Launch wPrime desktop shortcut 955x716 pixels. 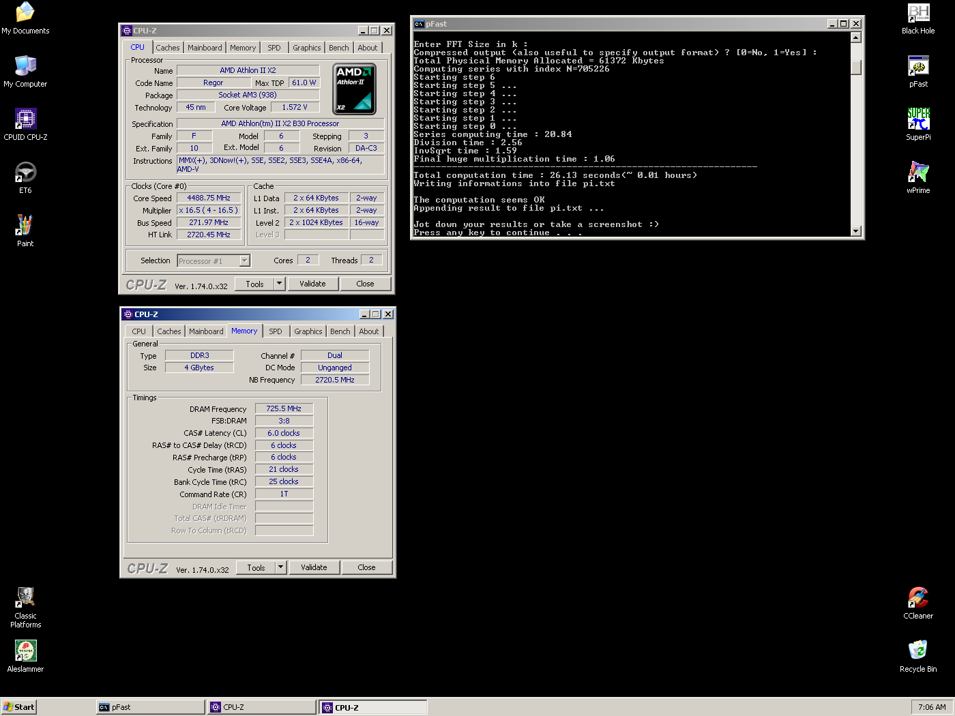point(918,178)
